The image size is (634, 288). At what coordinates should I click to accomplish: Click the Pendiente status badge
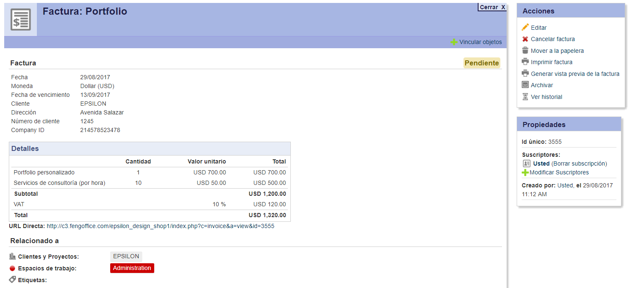coord(481,63)
